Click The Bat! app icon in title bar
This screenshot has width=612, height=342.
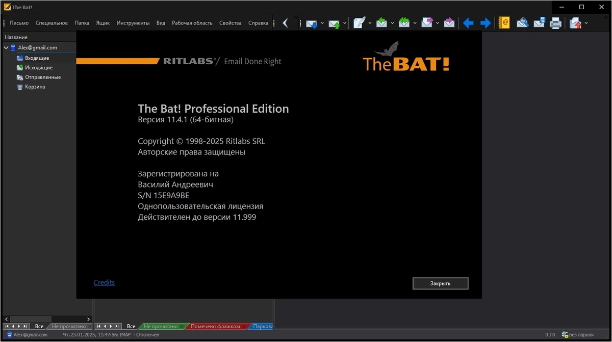tap(7, 7)
